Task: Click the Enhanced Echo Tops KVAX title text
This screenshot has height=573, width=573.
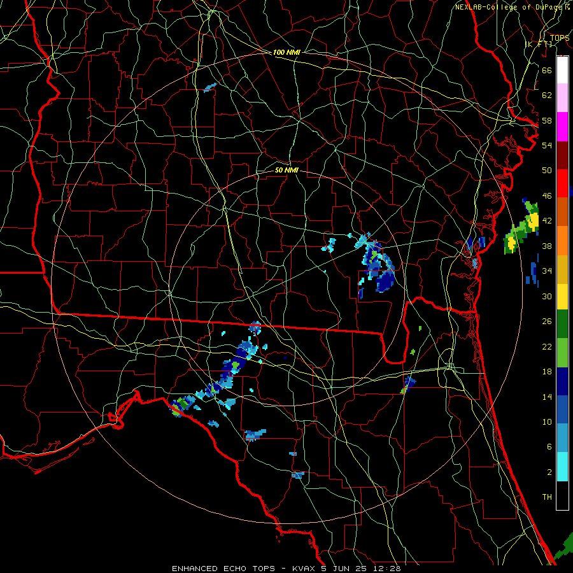Action: click(x=286, y=569)
